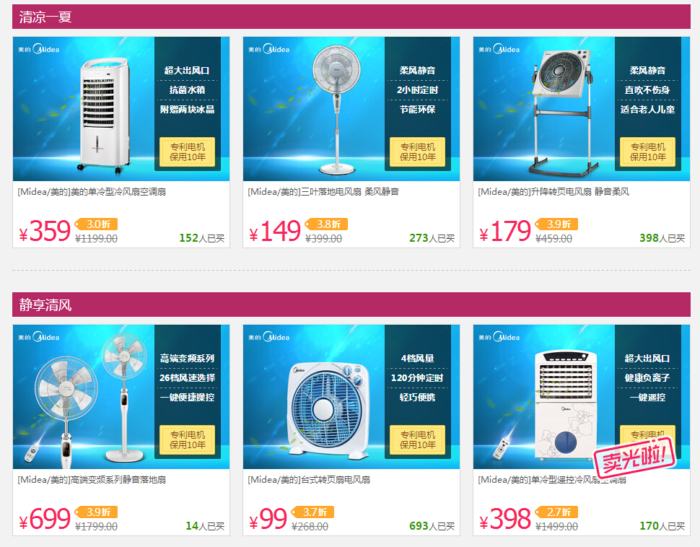This screenshot has width=700, height=547.
Task: Click the 静享清风 section header
Action: (x=351, y=305)
